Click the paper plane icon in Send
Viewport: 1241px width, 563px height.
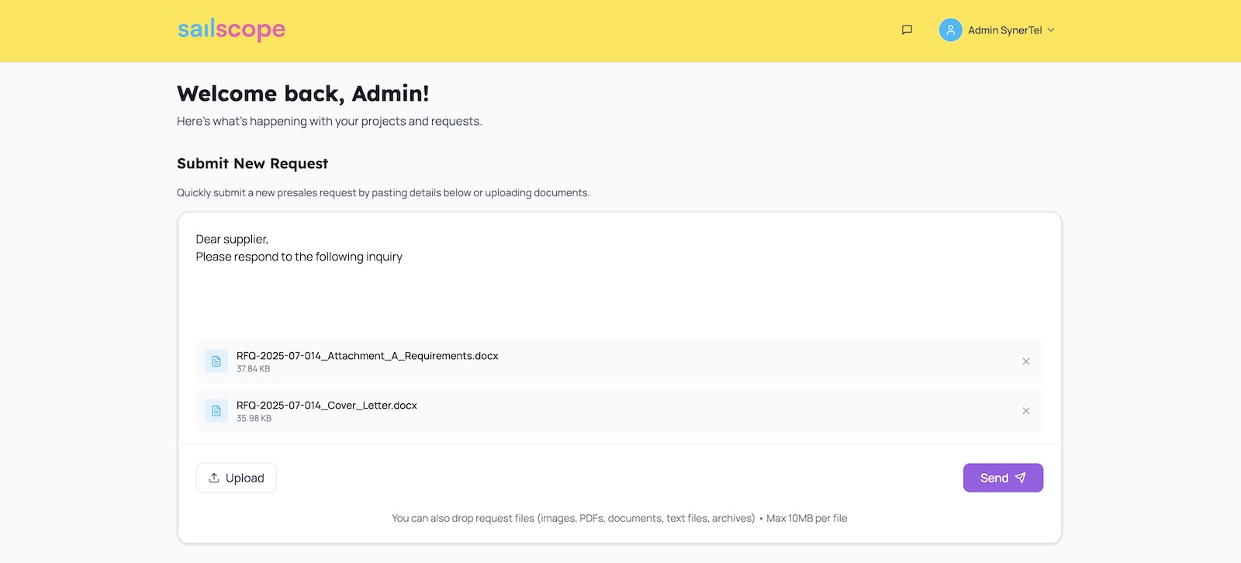tap(1021, 478)
